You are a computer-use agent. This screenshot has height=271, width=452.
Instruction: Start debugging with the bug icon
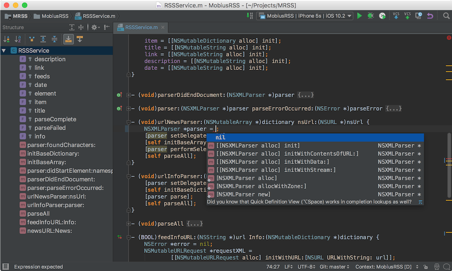click(x=371, y=16)
